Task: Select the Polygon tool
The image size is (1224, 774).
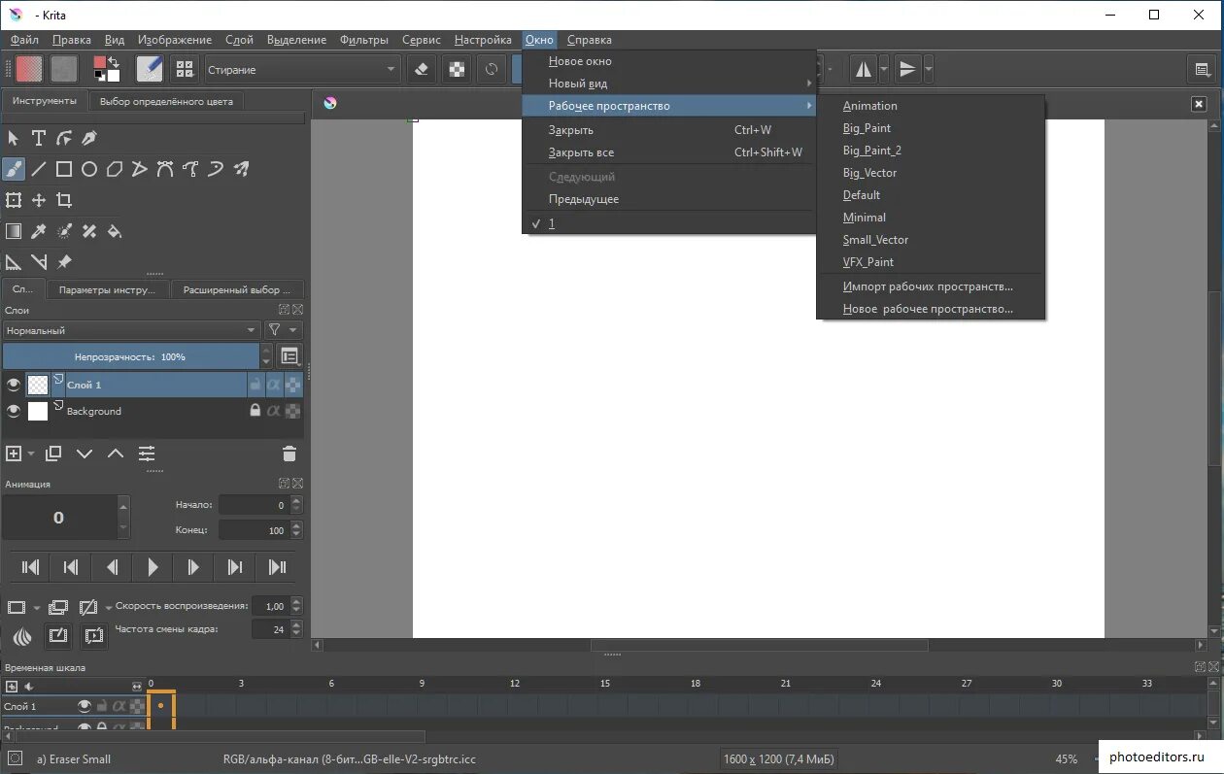Action: tap(115, 169)
